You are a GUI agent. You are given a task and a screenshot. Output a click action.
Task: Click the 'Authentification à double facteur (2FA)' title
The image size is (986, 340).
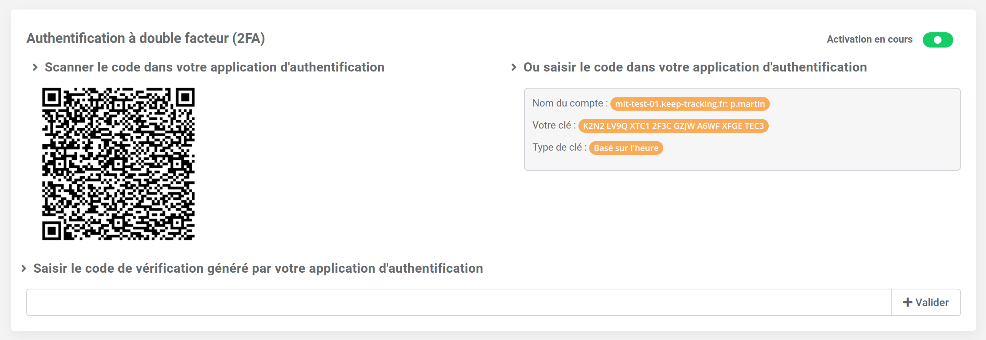click(x=145, y=38)
